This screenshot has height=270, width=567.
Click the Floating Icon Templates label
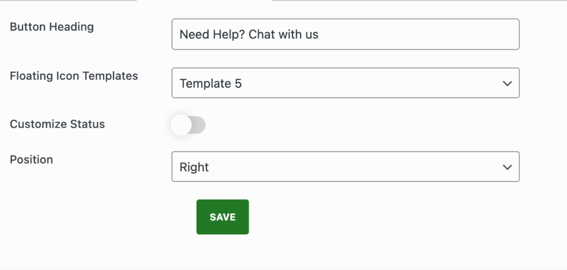[74, 76]
